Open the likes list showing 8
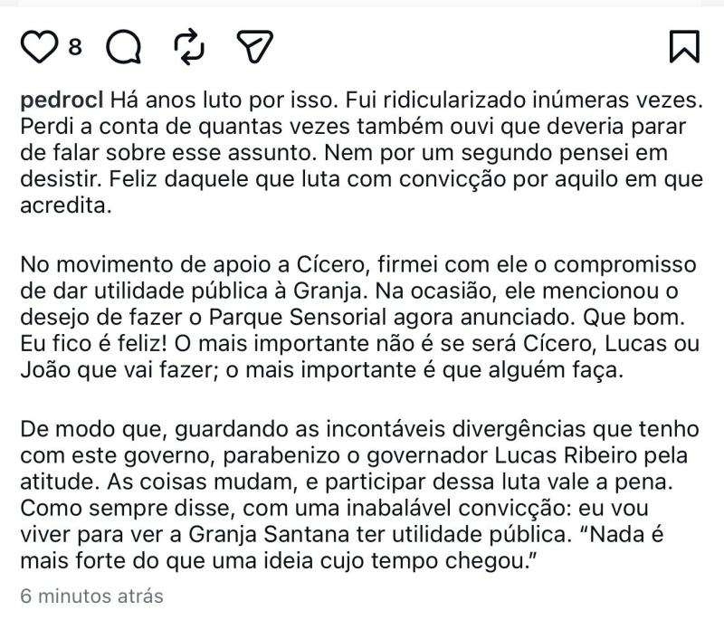The width and height of the screenshot is (724, 639). [75, 46]
